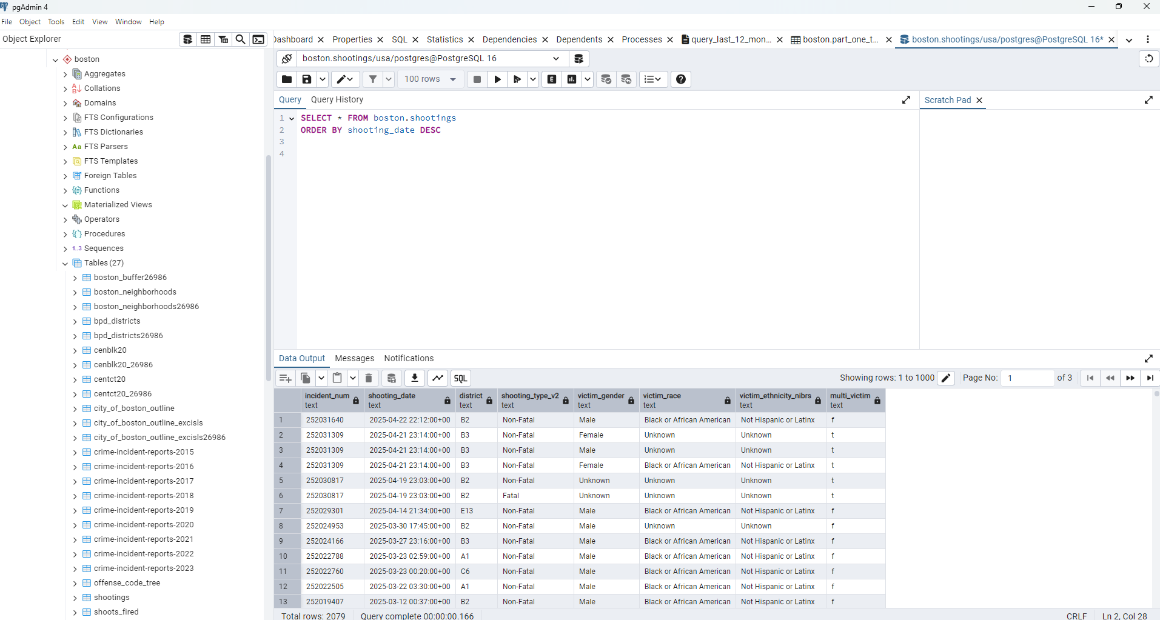The width and height of the screenshot is (1160, 620).
Task: Switch to the Messages tab
Action: (355, 358)
